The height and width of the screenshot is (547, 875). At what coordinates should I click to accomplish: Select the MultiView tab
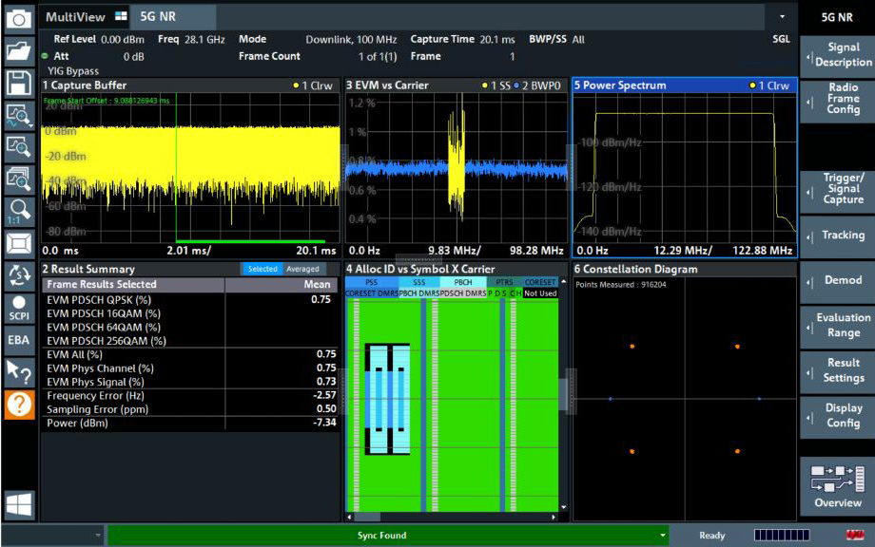point(76,17)
